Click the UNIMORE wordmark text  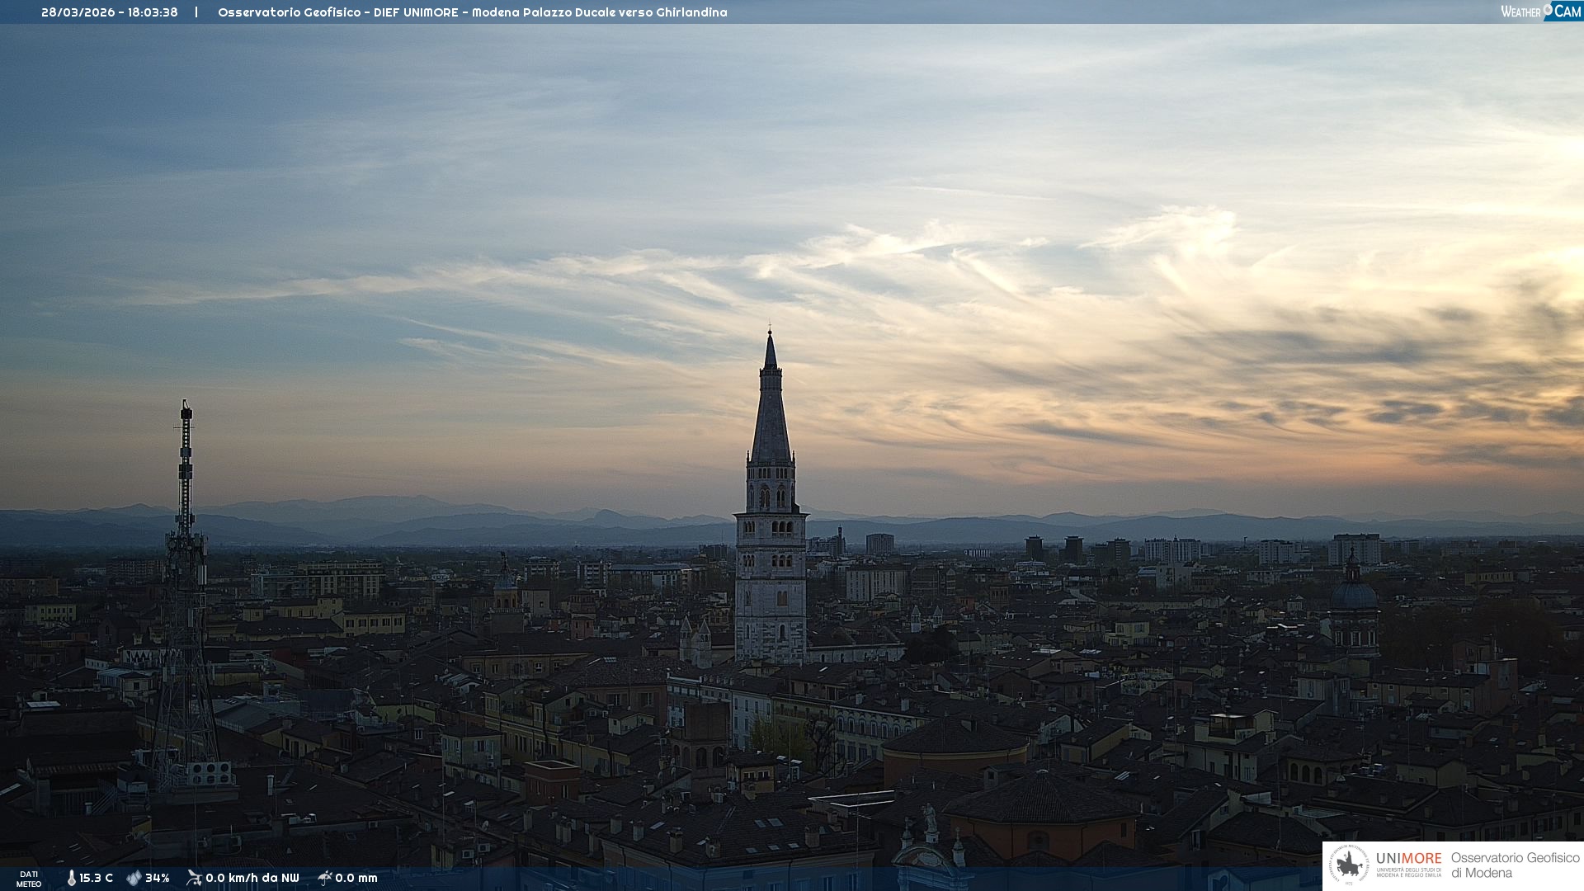[1409, 858]
